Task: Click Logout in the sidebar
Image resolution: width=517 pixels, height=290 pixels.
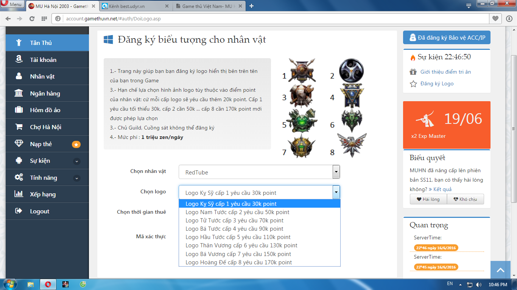Action: [47, 211]
